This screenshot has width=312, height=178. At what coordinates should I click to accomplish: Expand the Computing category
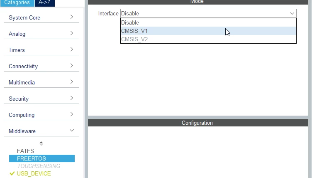pos(41,115)
